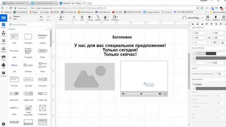Click the stroke pencil icon
This screenshot has width=226, height=127.
pyautogui.click(x=194, y=58)
